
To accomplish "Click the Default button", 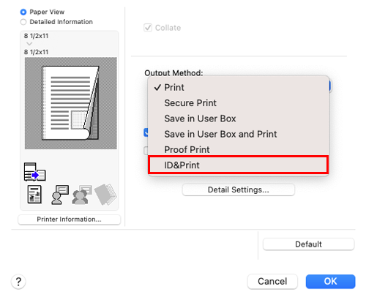I will pyautogui.click(x=308, y=244).
